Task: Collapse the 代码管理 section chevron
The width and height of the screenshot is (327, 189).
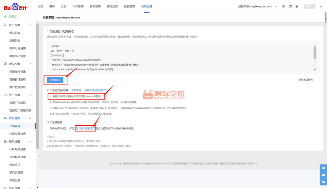Action: pyautogui.click(x=30, y=118)
